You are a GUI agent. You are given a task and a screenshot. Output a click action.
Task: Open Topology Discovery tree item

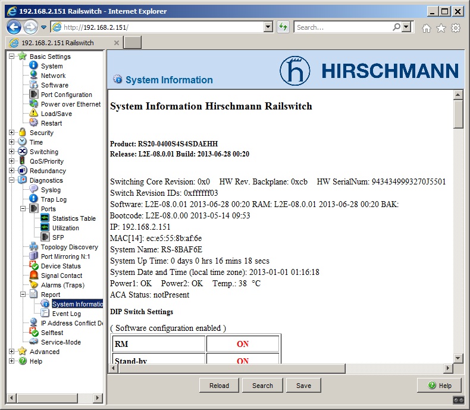pyautogui.click(x=69, y=247)
